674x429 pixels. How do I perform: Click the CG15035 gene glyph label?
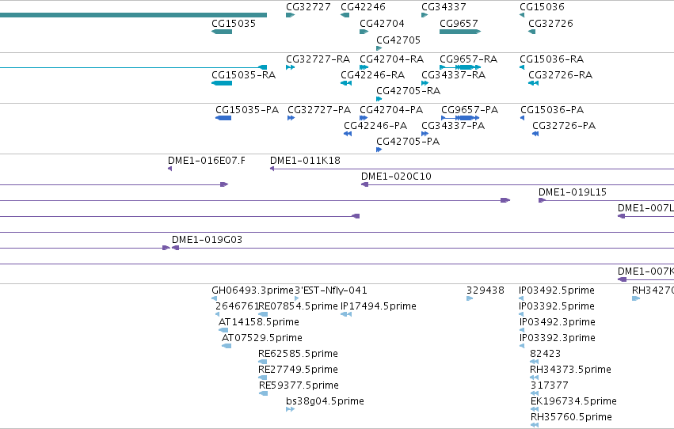234,24
